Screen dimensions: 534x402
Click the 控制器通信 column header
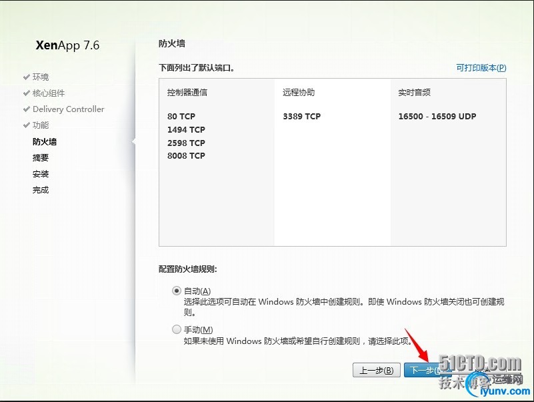tap(187, 92)
